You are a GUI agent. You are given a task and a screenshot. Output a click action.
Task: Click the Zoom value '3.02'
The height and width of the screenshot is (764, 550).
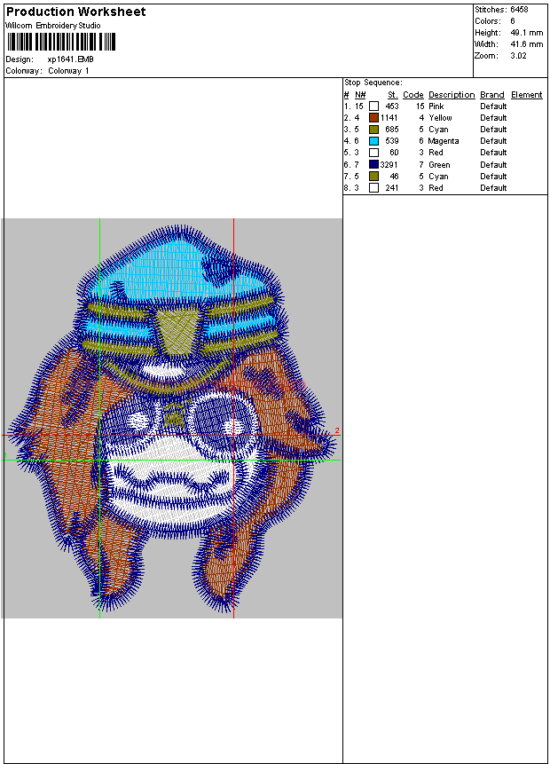point(518,56)
